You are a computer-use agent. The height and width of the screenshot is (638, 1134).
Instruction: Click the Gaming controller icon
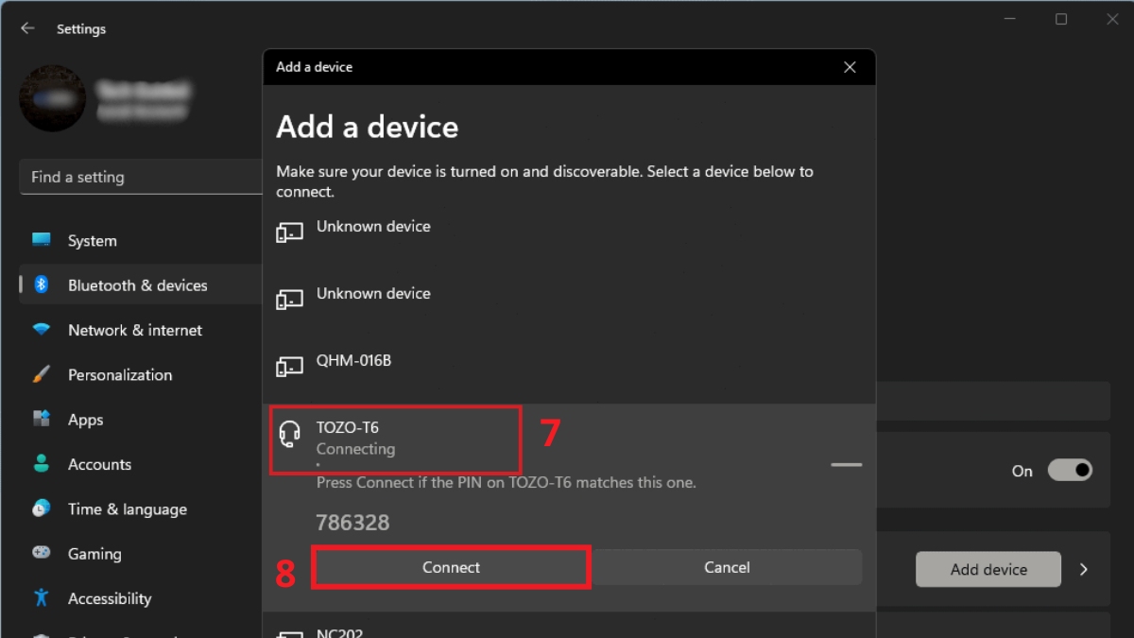click(x=42, y=553)
